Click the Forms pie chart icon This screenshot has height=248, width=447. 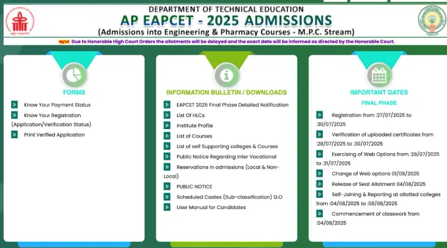[x=74, y=76]
